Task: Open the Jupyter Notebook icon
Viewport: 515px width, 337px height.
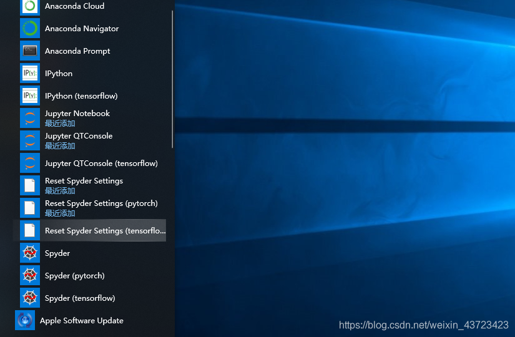Action: [30, 118]
